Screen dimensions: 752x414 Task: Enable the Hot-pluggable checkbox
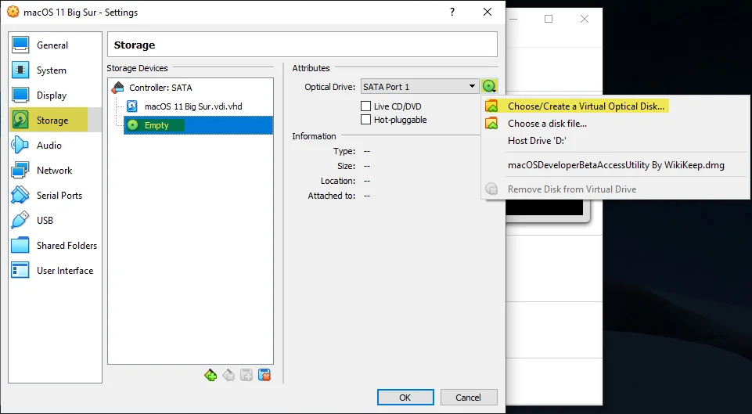coord(365,120)
